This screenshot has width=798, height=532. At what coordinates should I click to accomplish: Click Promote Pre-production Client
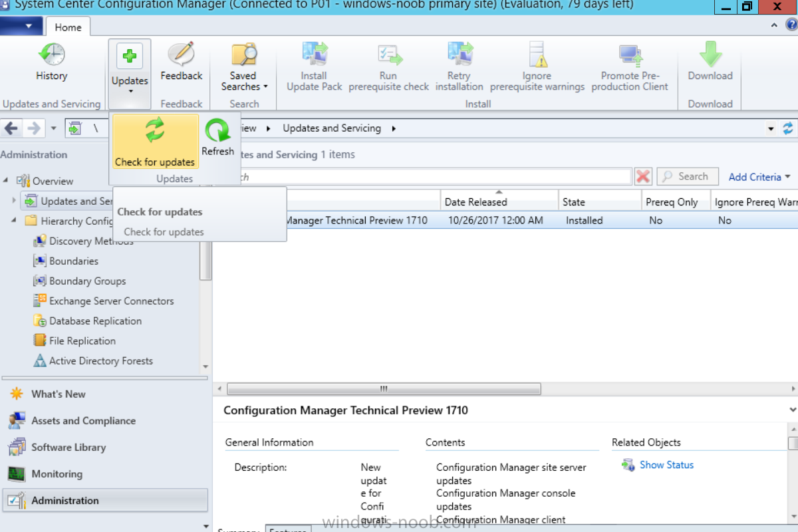tap(630, 67)
